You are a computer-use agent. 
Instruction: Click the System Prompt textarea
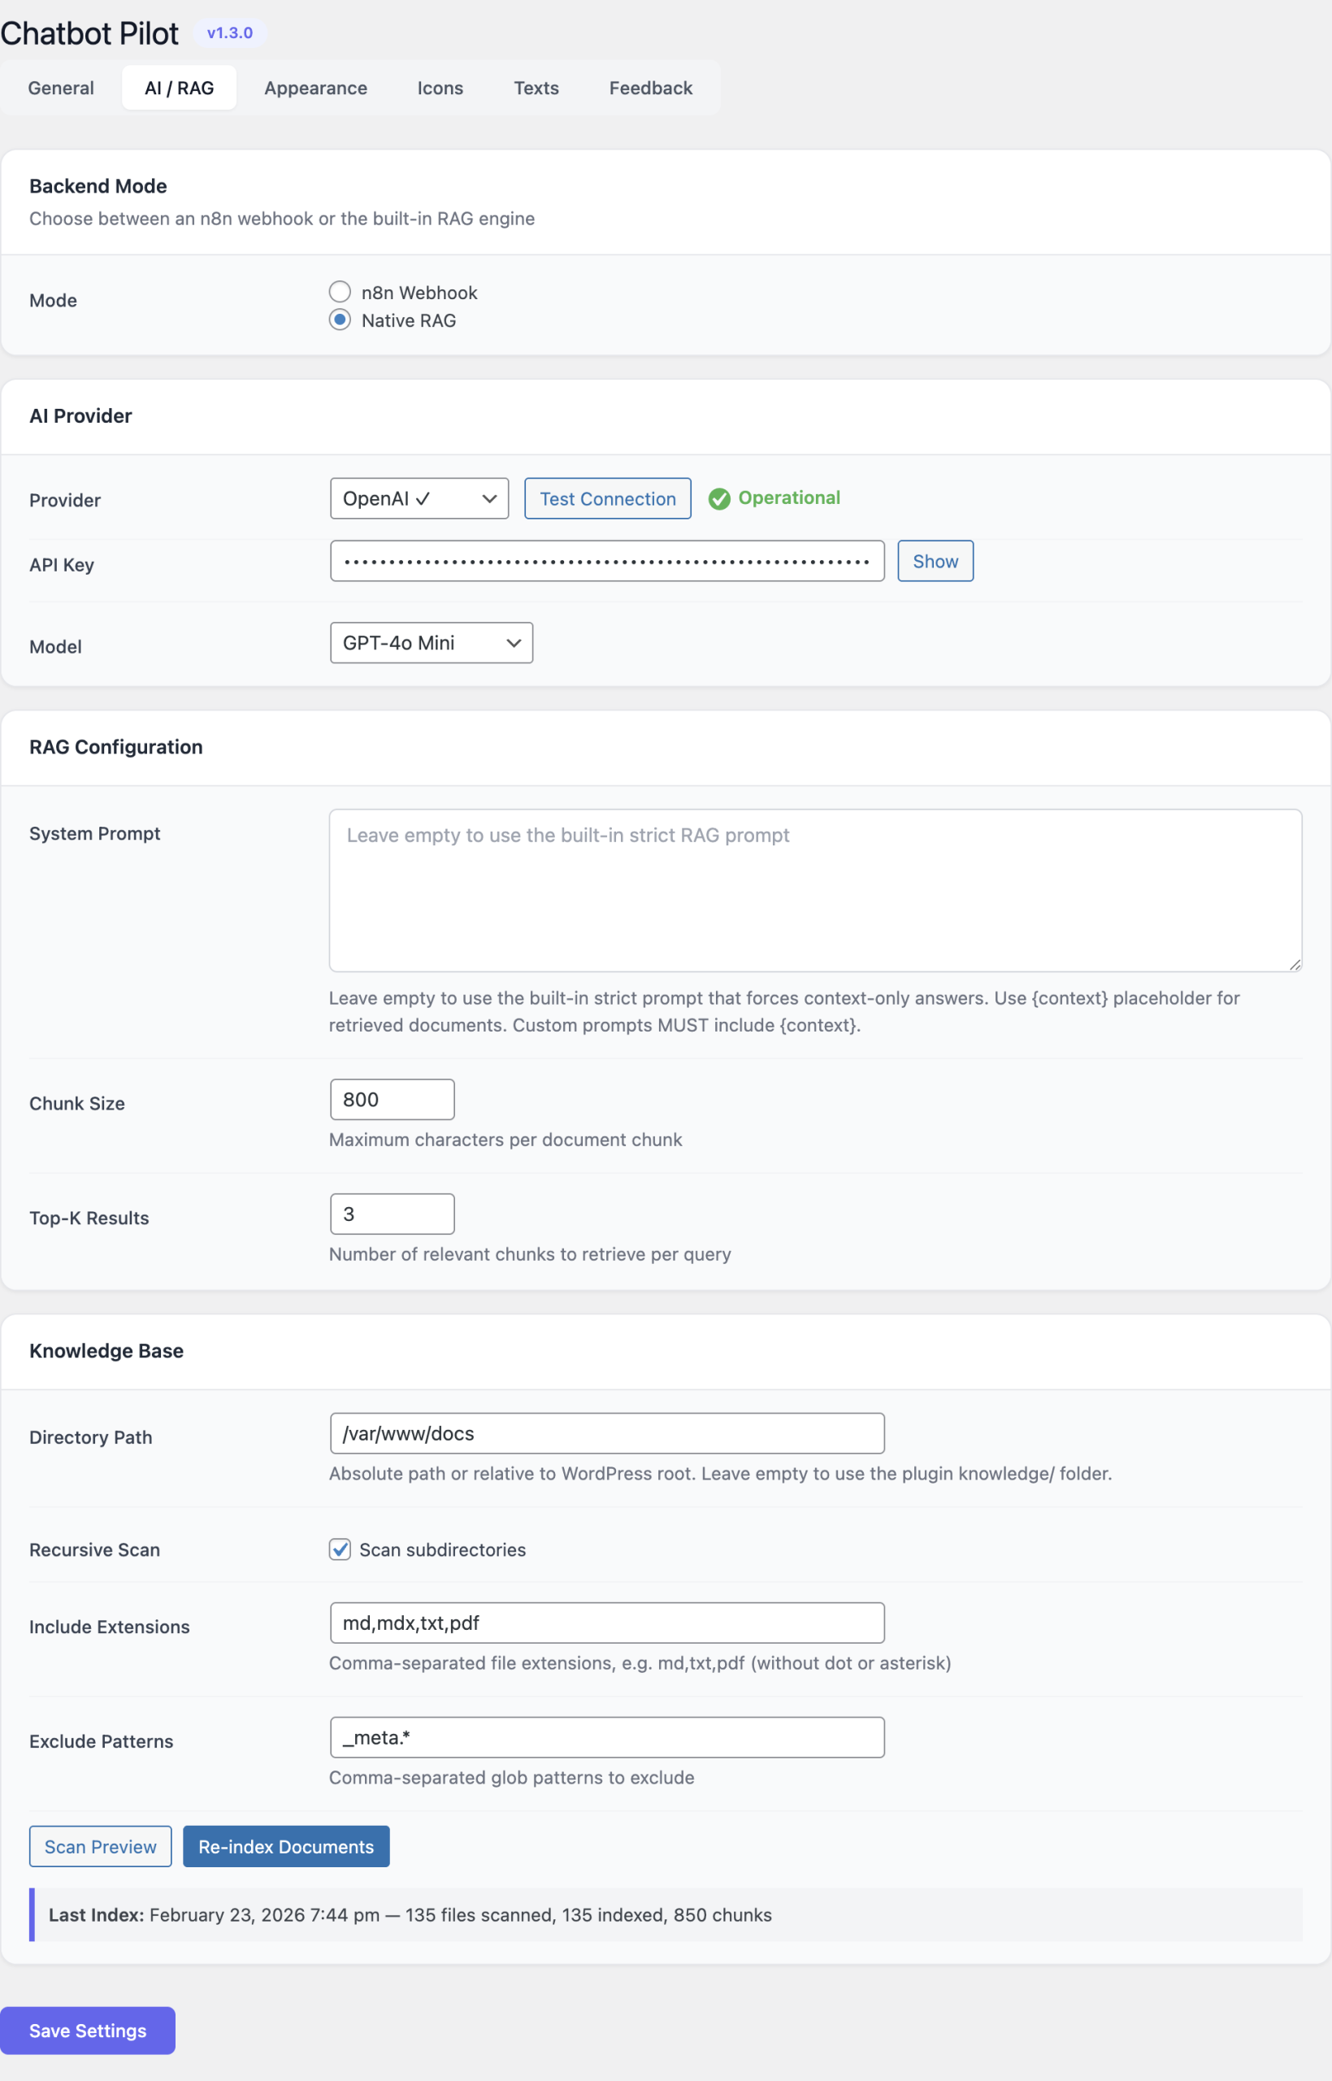click(x=814, y=891)
